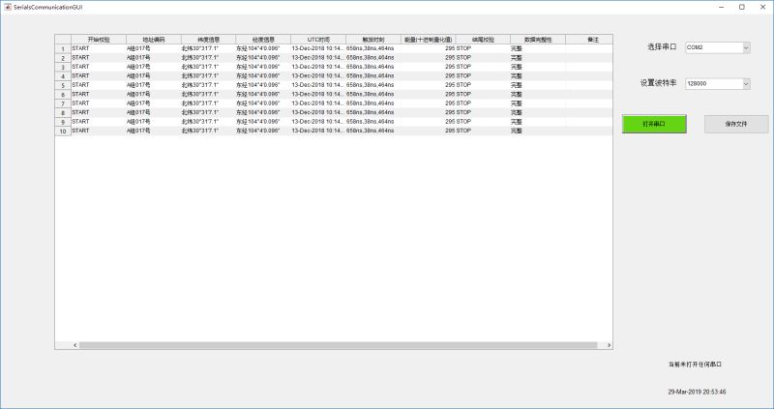This screenshot has height=409, width=774.
Task: Select the 开始校验 column header
Action: (x=99, y=40)
